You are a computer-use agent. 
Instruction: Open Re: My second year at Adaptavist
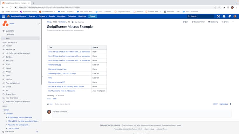(x=62, y=91)
